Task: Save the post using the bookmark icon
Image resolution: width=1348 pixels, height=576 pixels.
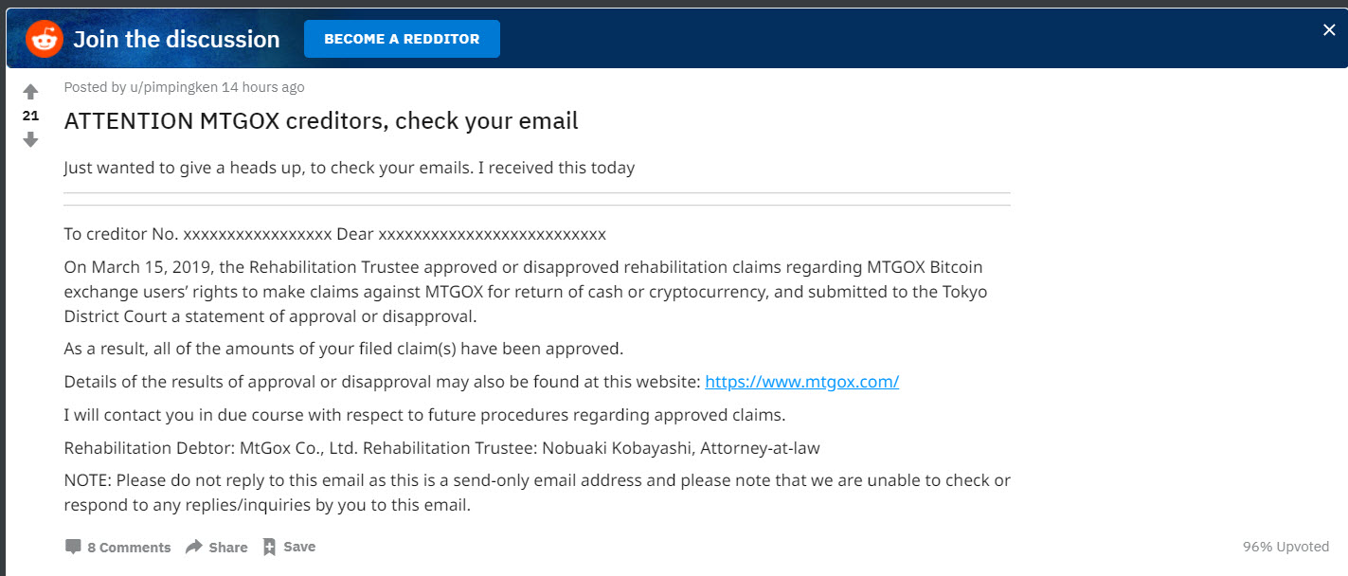Action: pyautogui.click(x=270, y=546)
